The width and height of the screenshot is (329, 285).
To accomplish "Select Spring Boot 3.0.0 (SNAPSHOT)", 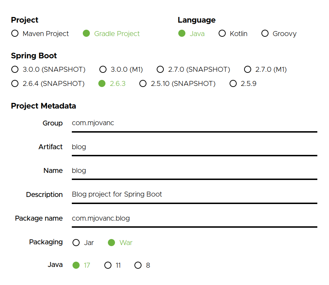I will click(x=15, y=69).
